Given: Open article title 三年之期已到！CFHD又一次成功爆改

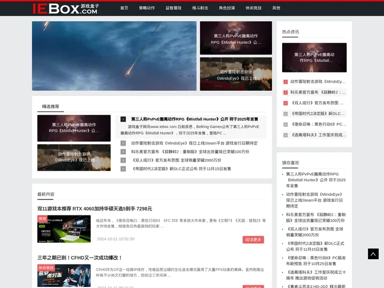Looking at the screenshot, I should click(x=80, y=258).
